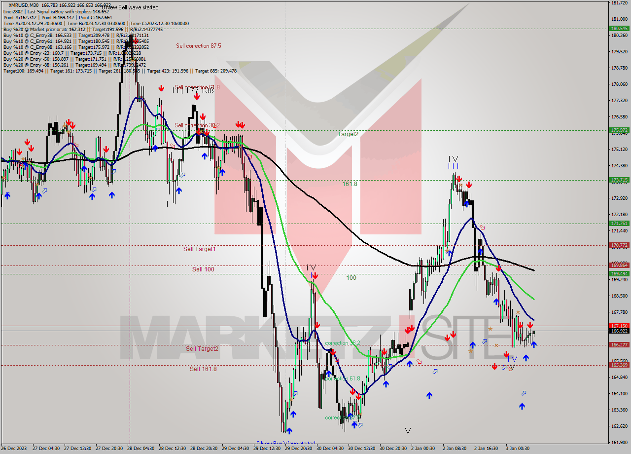
Task: Select the 'Sell correction 87.5' label
Action: pos(199,46)
